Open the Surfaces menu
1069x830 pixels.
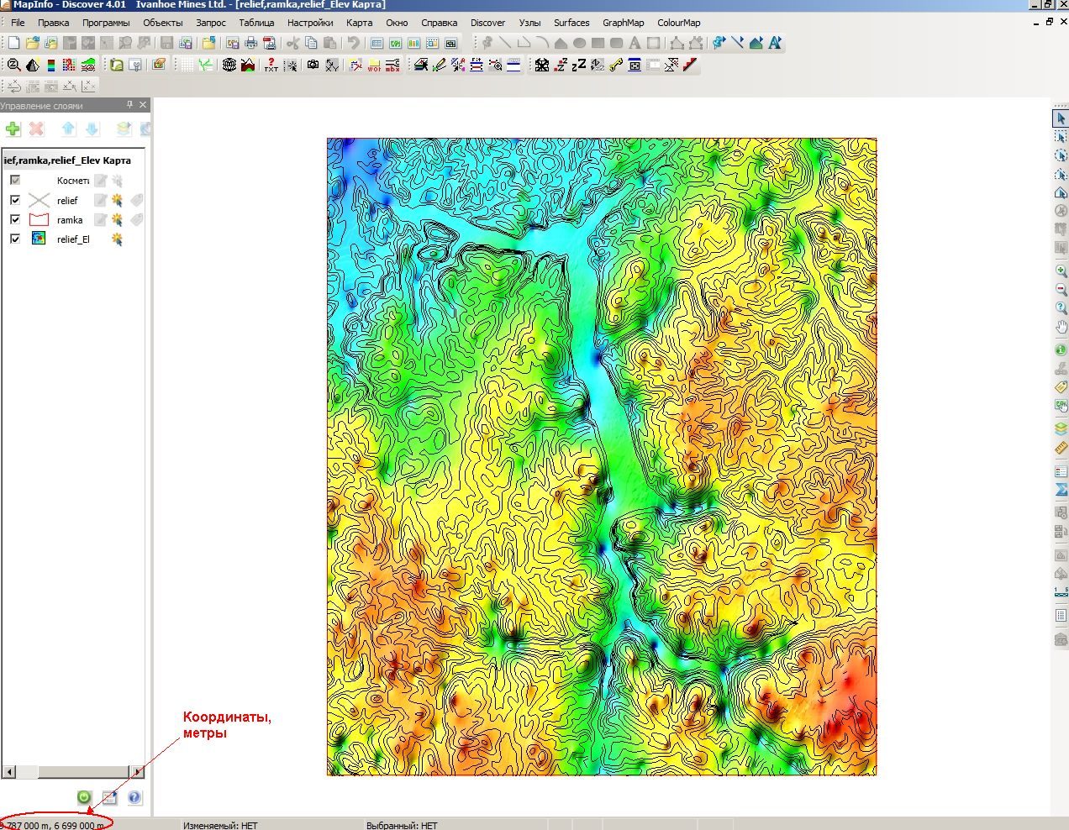pos(571,23)
